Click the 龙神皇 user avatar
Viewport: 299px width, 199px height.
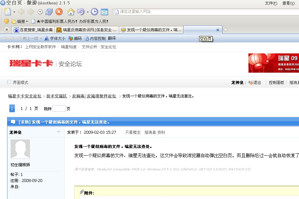click(20, 149)
